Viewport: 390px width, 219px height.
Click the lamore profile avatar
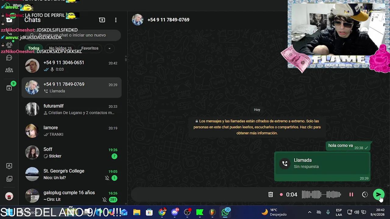[x=32, y=131]
